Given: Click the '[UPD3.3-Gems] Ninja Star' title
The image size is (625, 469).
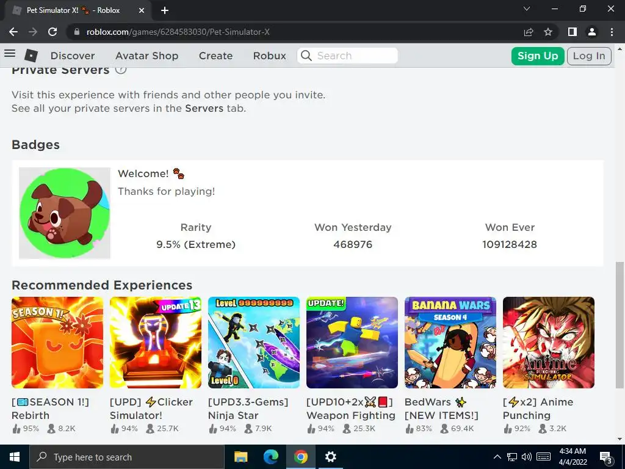Looking at the screenshot, I should (x=248, y=409).
